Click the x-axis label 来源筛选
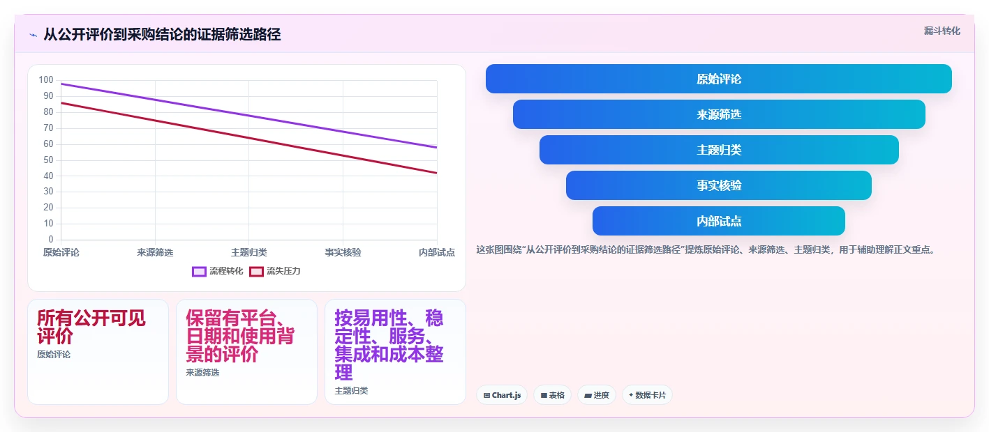Image resolution: width=989 pixels, height=432 pixels. click(x=155, y=252)
